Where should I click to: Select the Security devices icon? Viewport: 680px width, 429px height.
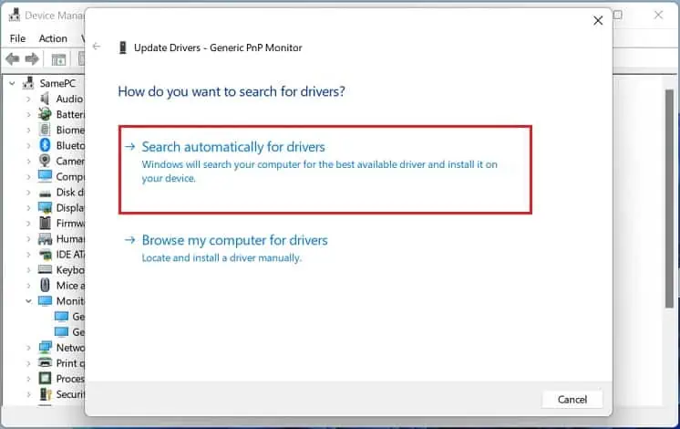click(x=45, y=393)
